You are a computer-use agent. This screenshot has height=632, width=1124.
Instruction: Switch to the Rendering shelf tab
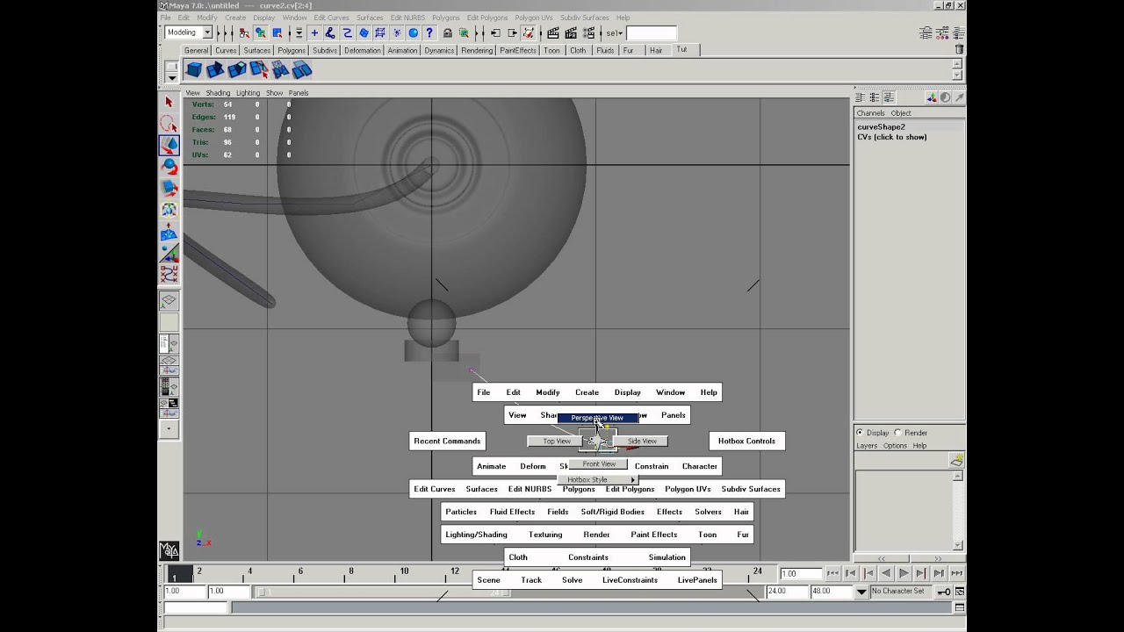(x=477, y=50)
